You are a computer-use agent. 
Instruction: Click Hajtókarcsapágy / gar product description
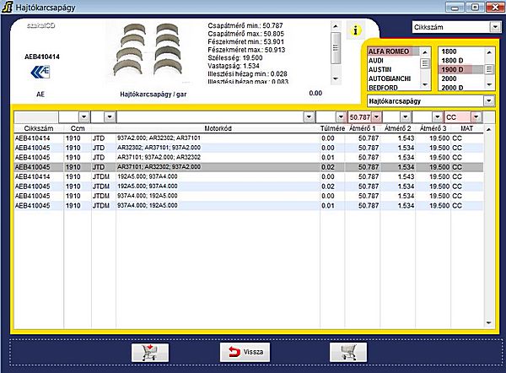153,95
